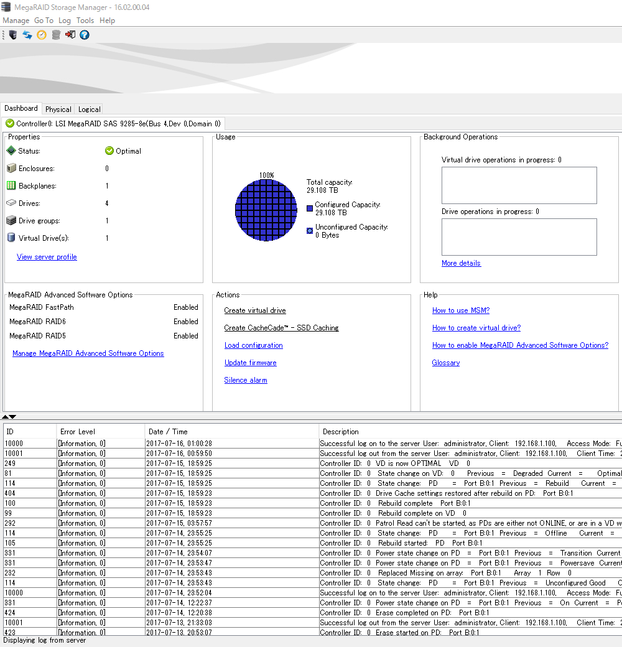This screenshot has height=647, width=622.
Task: Switch to the Logical tab
Action: pyautogui.click(x=89, y=109)
